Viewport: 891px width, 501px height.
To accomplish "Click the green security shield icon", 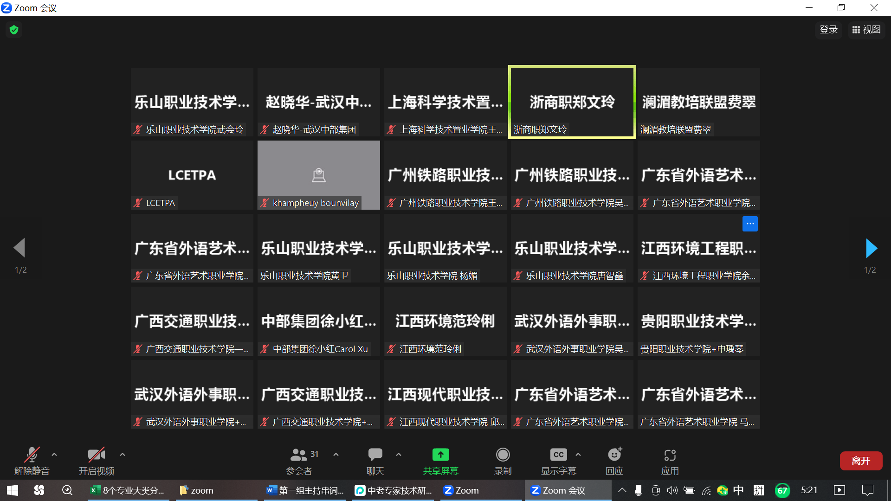I will pyautogui.click(x=13, y=29).
